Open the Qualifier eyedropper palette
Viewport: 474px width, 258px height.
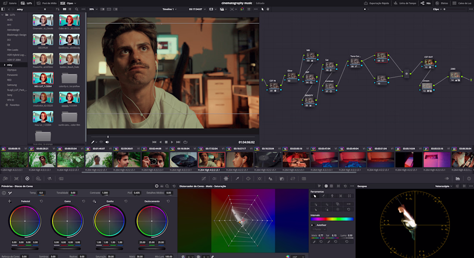(237, 179)
